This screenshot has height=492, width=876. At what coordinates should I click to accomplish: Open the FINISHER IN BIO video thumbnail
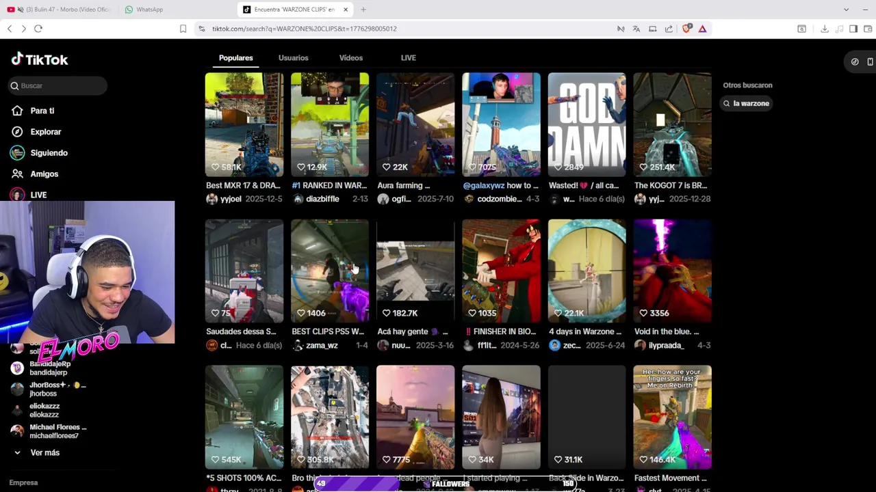(x=501, y=271)
